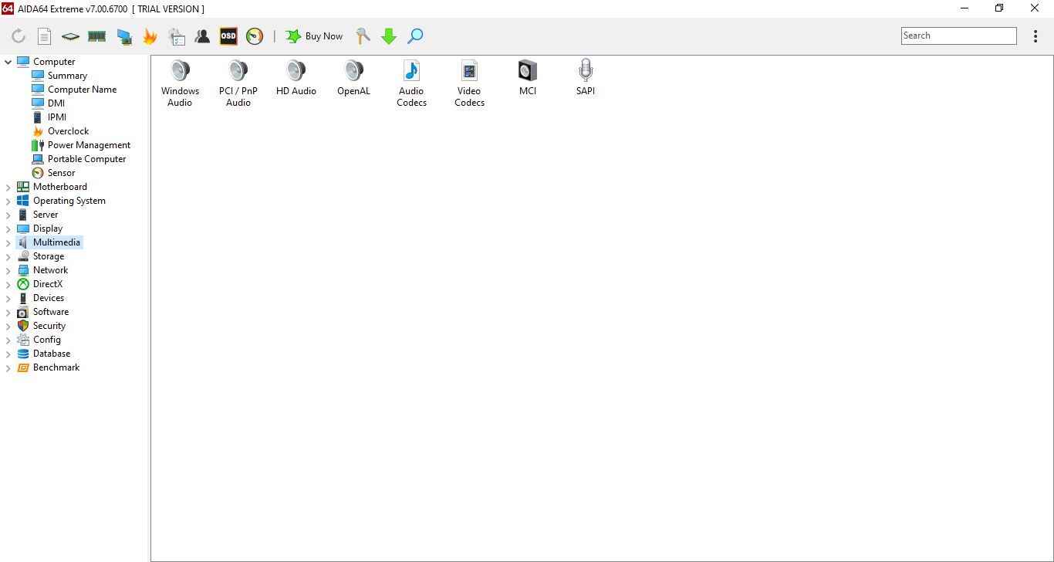The image size is (1054, 562).
Task: Select Sensor in the tree
Action: (x=61, y=173)
